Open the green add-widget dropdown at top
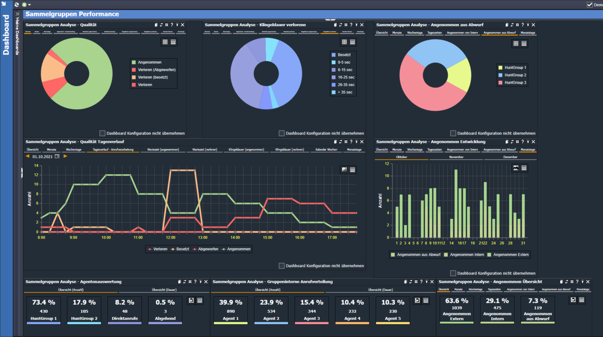The image size is (603, 337). (x=26, y=4)
